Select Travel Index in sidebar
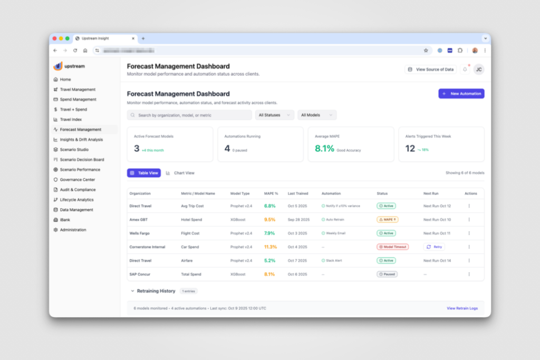Image resolution: width=540 pixels, height=360 pixels. point(71,120)
